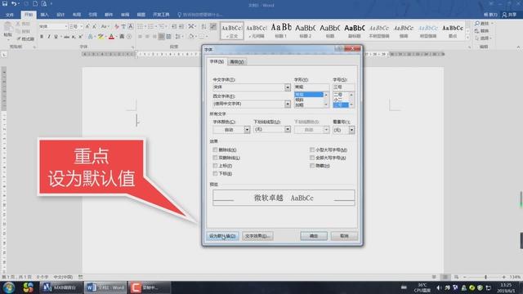Click zoom out minus on status bar

pyautogui.click(x=465, y=277)
